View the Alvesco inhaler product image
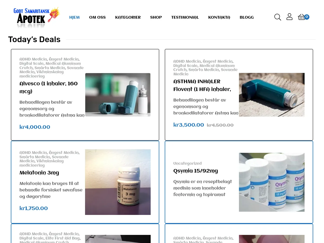Image resolution: width=324 pixels, height=243 pixels. [x=118, y=95]
